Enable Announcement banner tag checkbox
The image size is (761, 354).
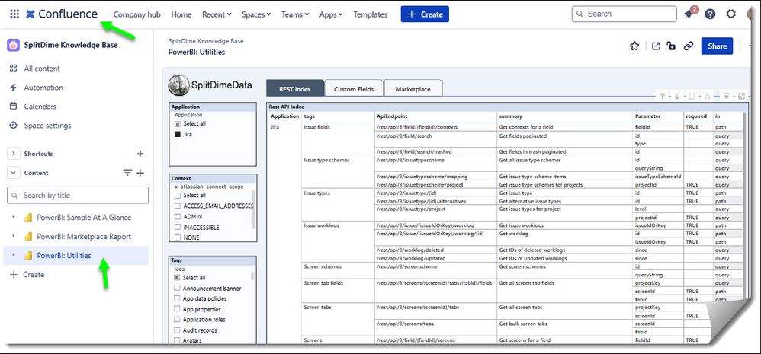click(178, 289)
